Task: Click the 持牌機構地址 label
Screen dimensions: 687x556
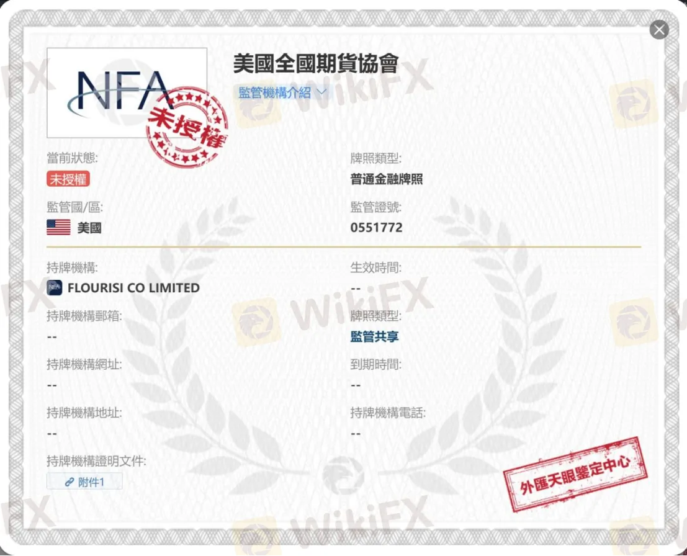Action: (84, 413)
